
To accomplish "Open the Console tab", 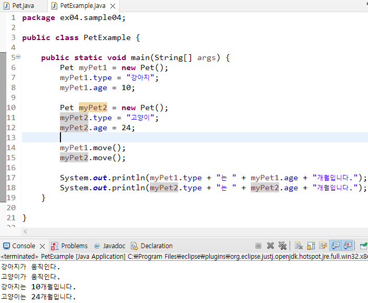I will [x=24, y=246].
